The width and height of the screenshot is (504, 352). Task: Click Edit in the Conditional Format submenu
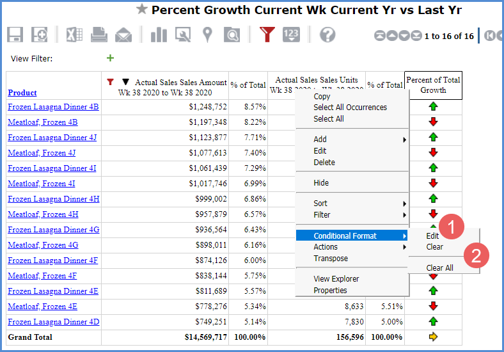(432, 236)
